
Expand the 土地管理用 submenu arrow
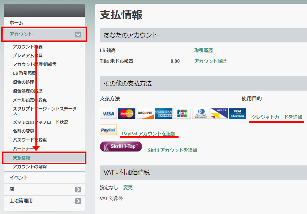[78, 201]
